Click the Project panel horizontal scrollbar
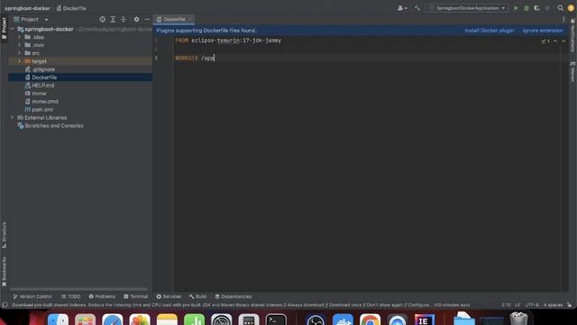Screen dimensions: 577x325 [79, 289]
